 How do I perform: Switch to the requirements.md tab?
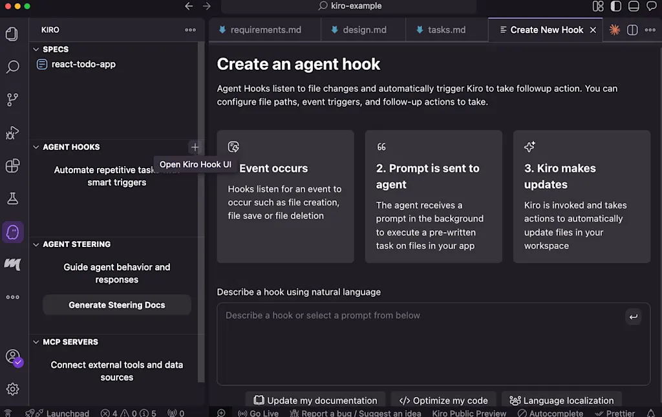(x=264, y=30)
